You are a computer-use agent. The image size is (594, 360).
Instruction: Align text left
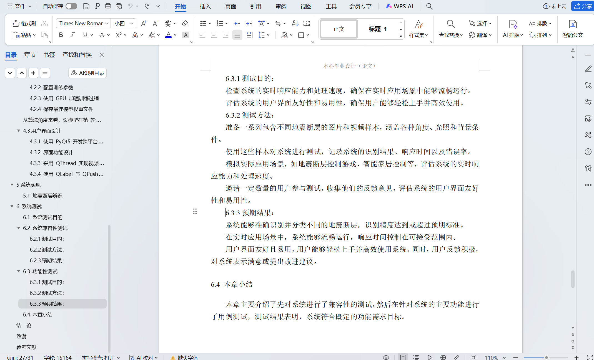click(x=202, y=35)
